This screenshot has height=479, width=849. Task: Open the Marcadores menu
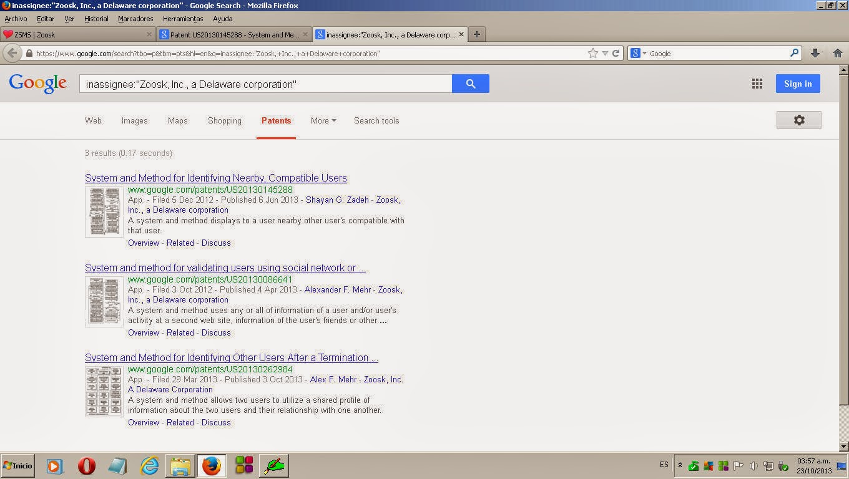coord(135,19)
